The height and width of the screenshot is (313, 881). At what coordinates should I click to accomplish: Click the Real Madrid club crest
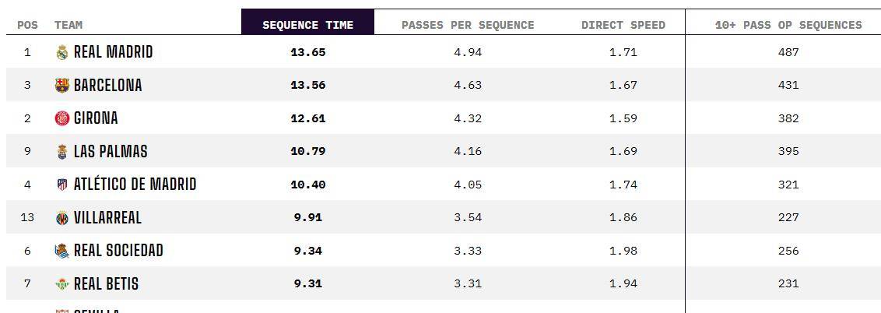click(62, 53)
